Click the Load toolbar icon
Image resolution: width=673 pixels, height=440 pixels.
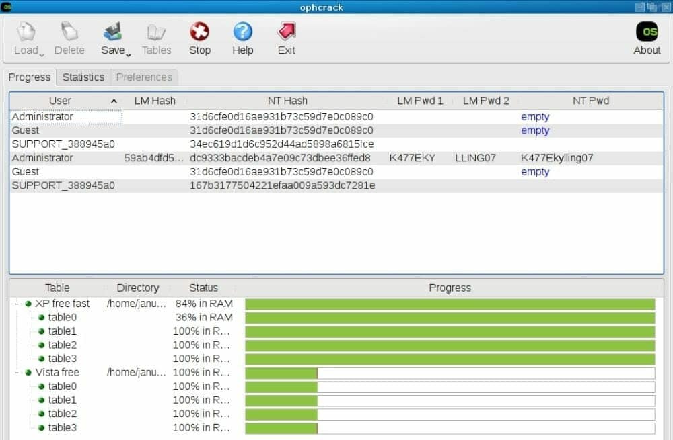point(26,32)
